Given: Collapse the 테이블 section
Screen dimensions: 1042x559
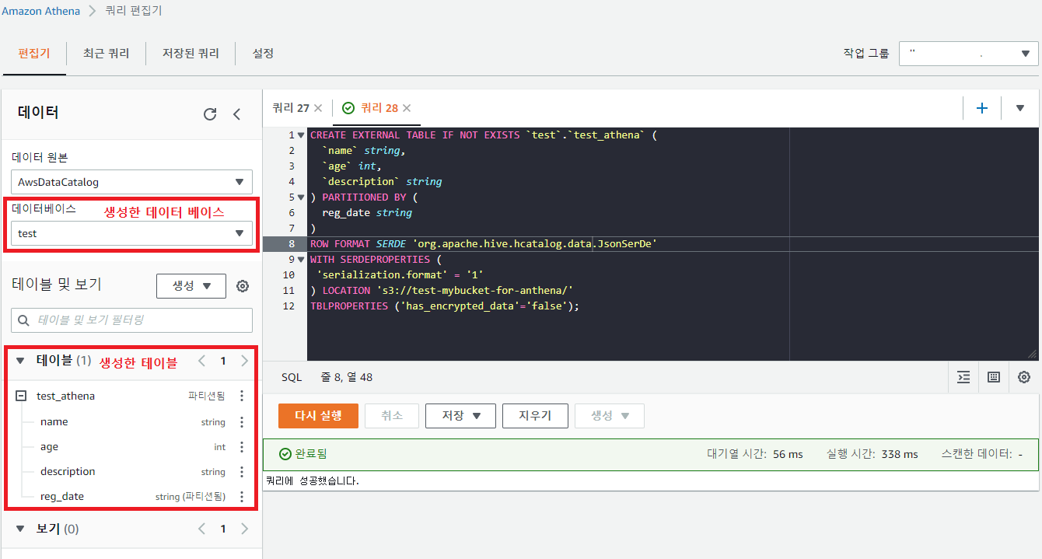Looking at the screenshot, I should (x=20, y=361).
